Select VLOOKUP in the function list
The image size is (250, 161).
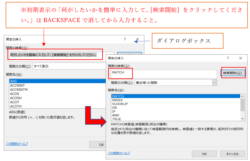coord(120,104)
